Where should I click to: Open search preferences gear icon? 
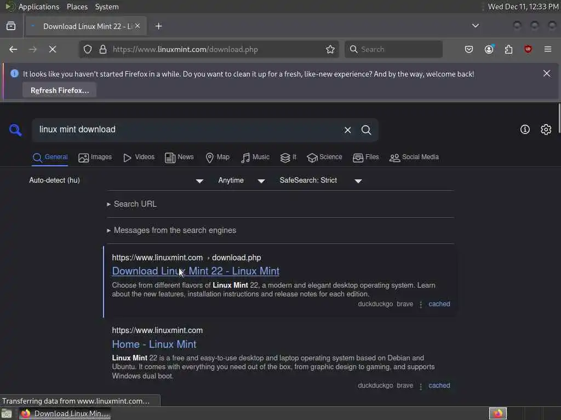546,129
